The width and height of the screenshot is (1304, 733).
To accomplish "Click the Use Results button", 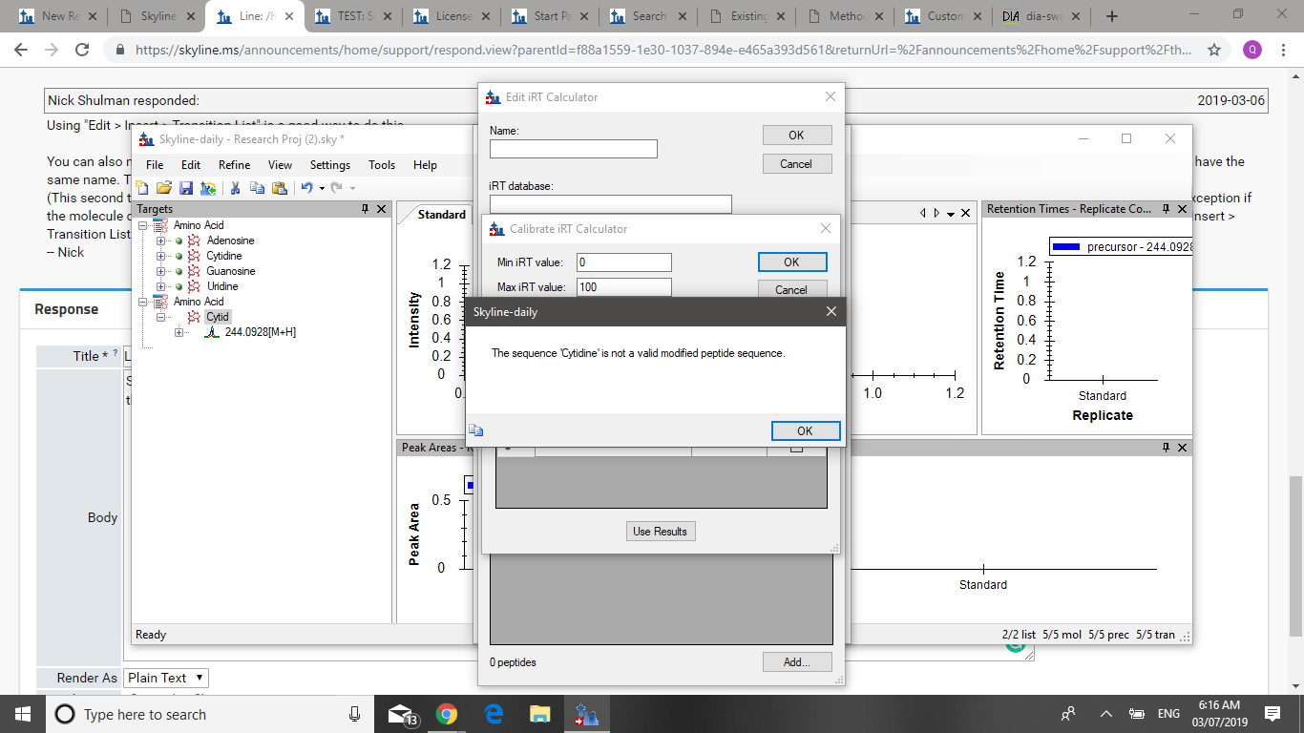I will pos(660,532).
